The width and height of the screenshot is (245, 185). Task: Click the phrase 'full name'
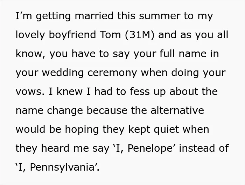[x=183, y=54]
